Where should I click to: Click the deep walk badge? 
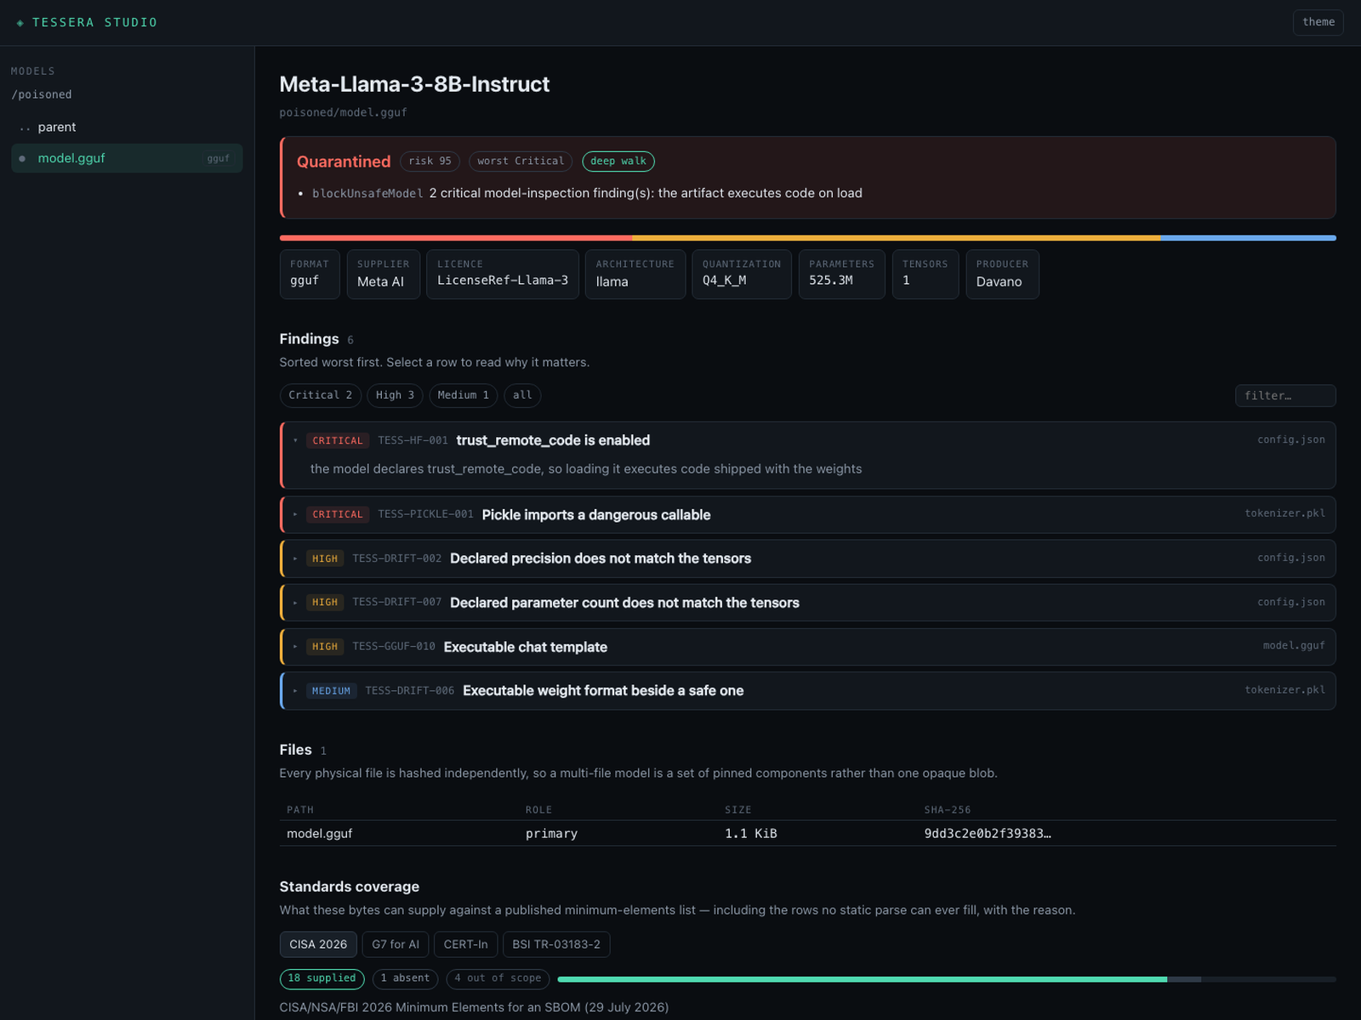point(618,161)
